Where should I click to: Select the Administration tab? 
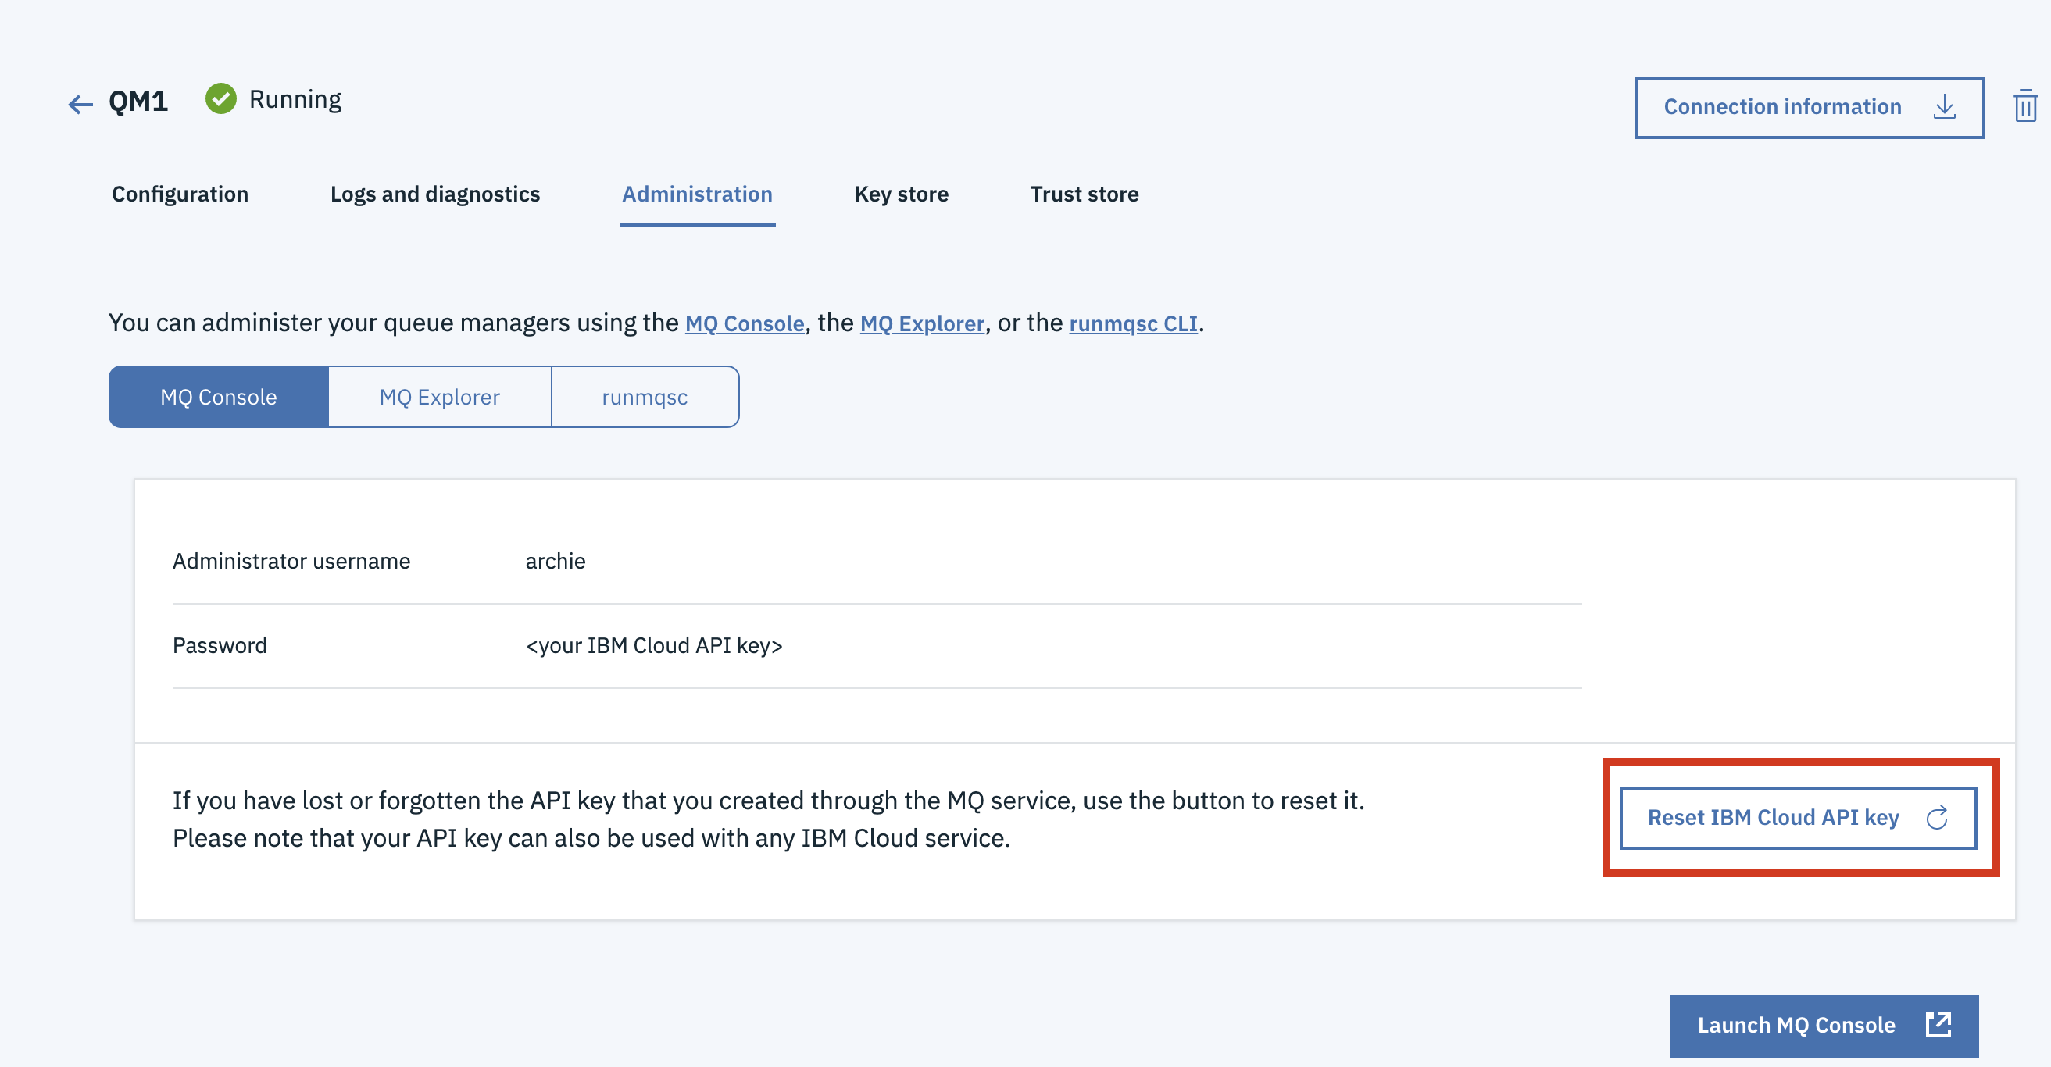coord(698,194)
